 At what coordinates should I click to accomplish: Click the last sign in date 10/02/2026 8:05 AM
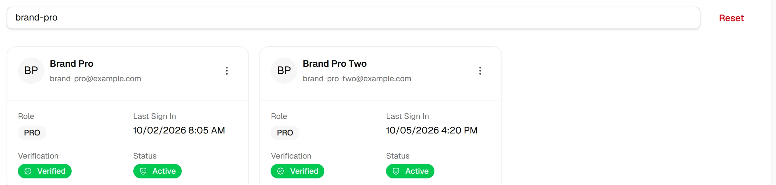click(x=179, y=130)
